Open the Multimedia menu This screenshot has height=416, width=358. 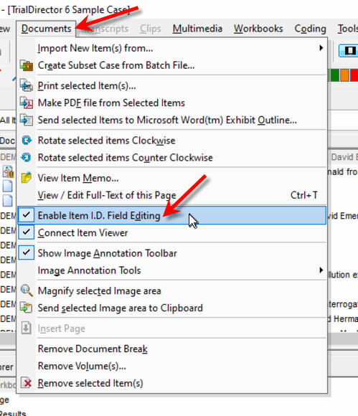coord(197,29)
